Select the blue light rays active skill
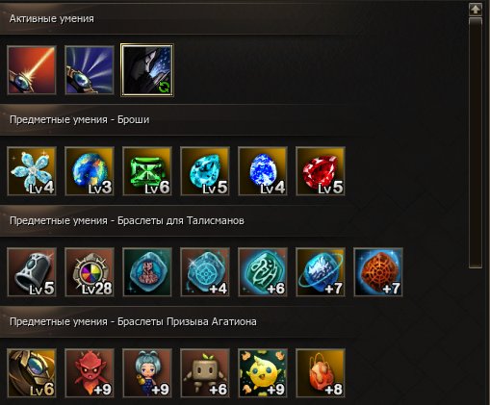 click(90, 70)
